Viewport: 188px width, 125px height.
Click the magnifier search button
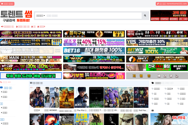click(x=145, y=16)
